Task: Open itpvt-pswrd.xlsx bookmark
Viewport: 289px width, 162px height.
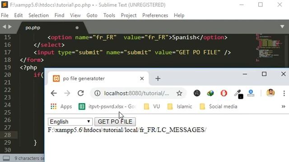Action: (107, 107)
